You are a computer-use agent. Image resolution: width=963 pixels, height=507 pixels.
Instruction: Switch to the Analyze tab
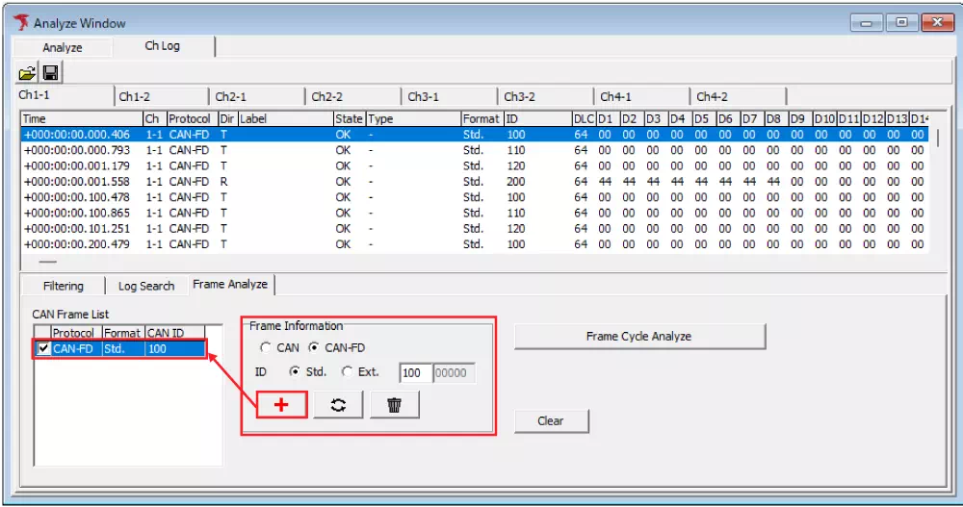click(x=62, y=47)
